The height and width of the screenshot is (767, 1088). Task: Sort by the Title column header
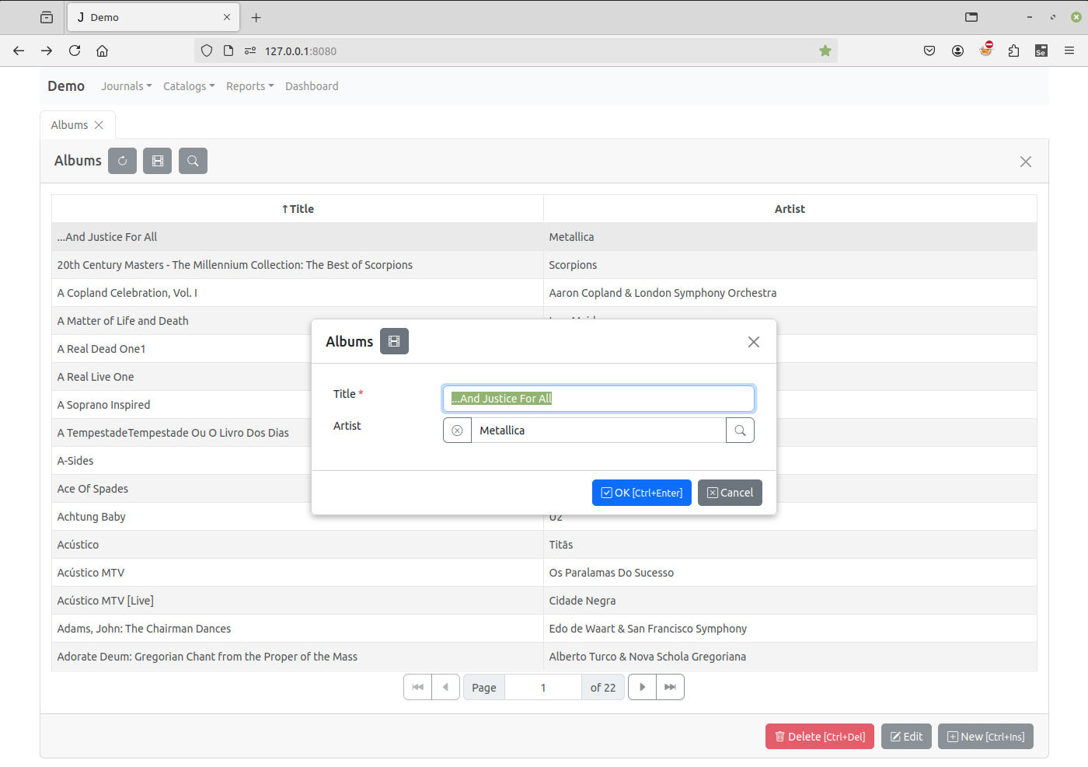(x=298, y=209)
